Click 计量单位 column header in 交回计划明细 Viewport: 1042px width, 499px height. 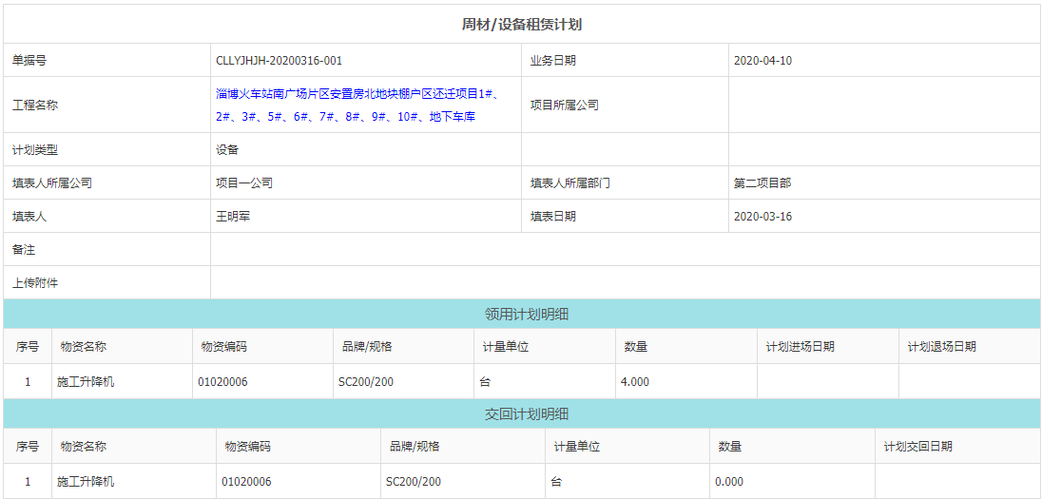(577, 446)
